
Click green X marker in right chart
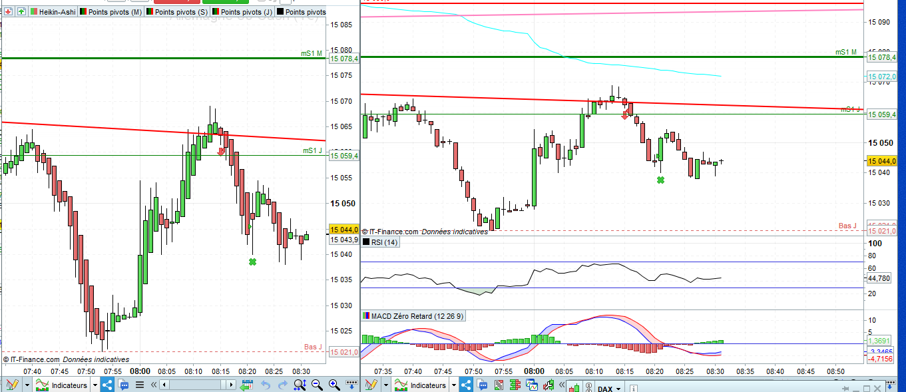pyautogui.click(x=660, y=180)
